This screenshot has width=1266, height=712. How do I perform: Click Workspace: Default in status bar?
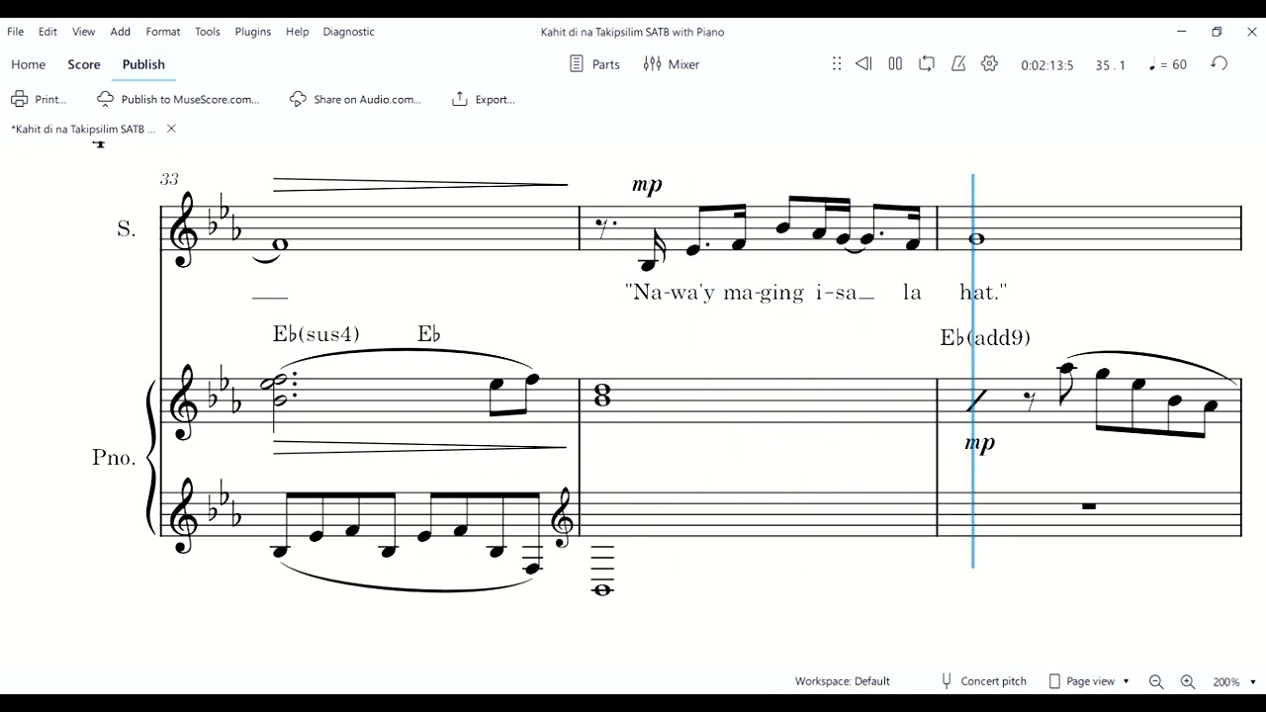point(842,681)
